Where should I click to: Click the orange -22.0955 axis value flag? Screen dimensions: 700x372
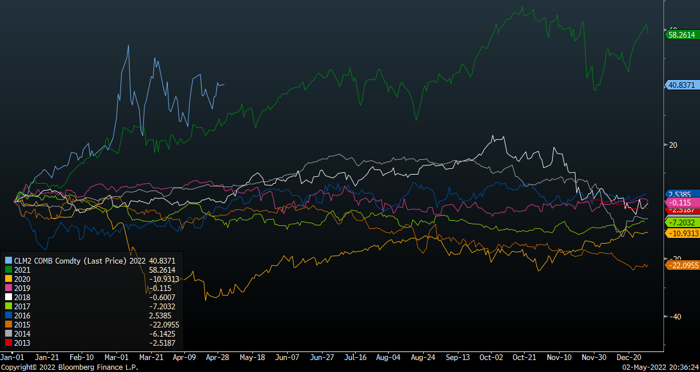[682, 264]
